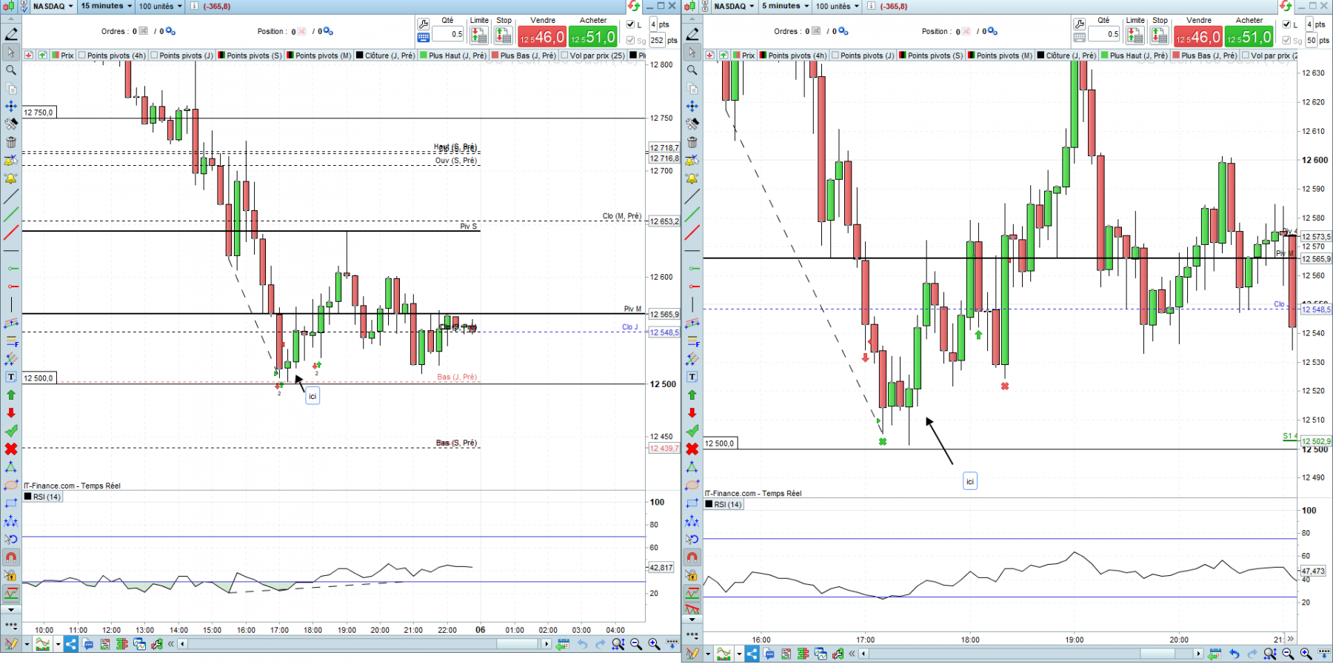Click the horizontal scrollbar in left chart
Viewport: 1333px width, 664px height.
tap(364, 644)
